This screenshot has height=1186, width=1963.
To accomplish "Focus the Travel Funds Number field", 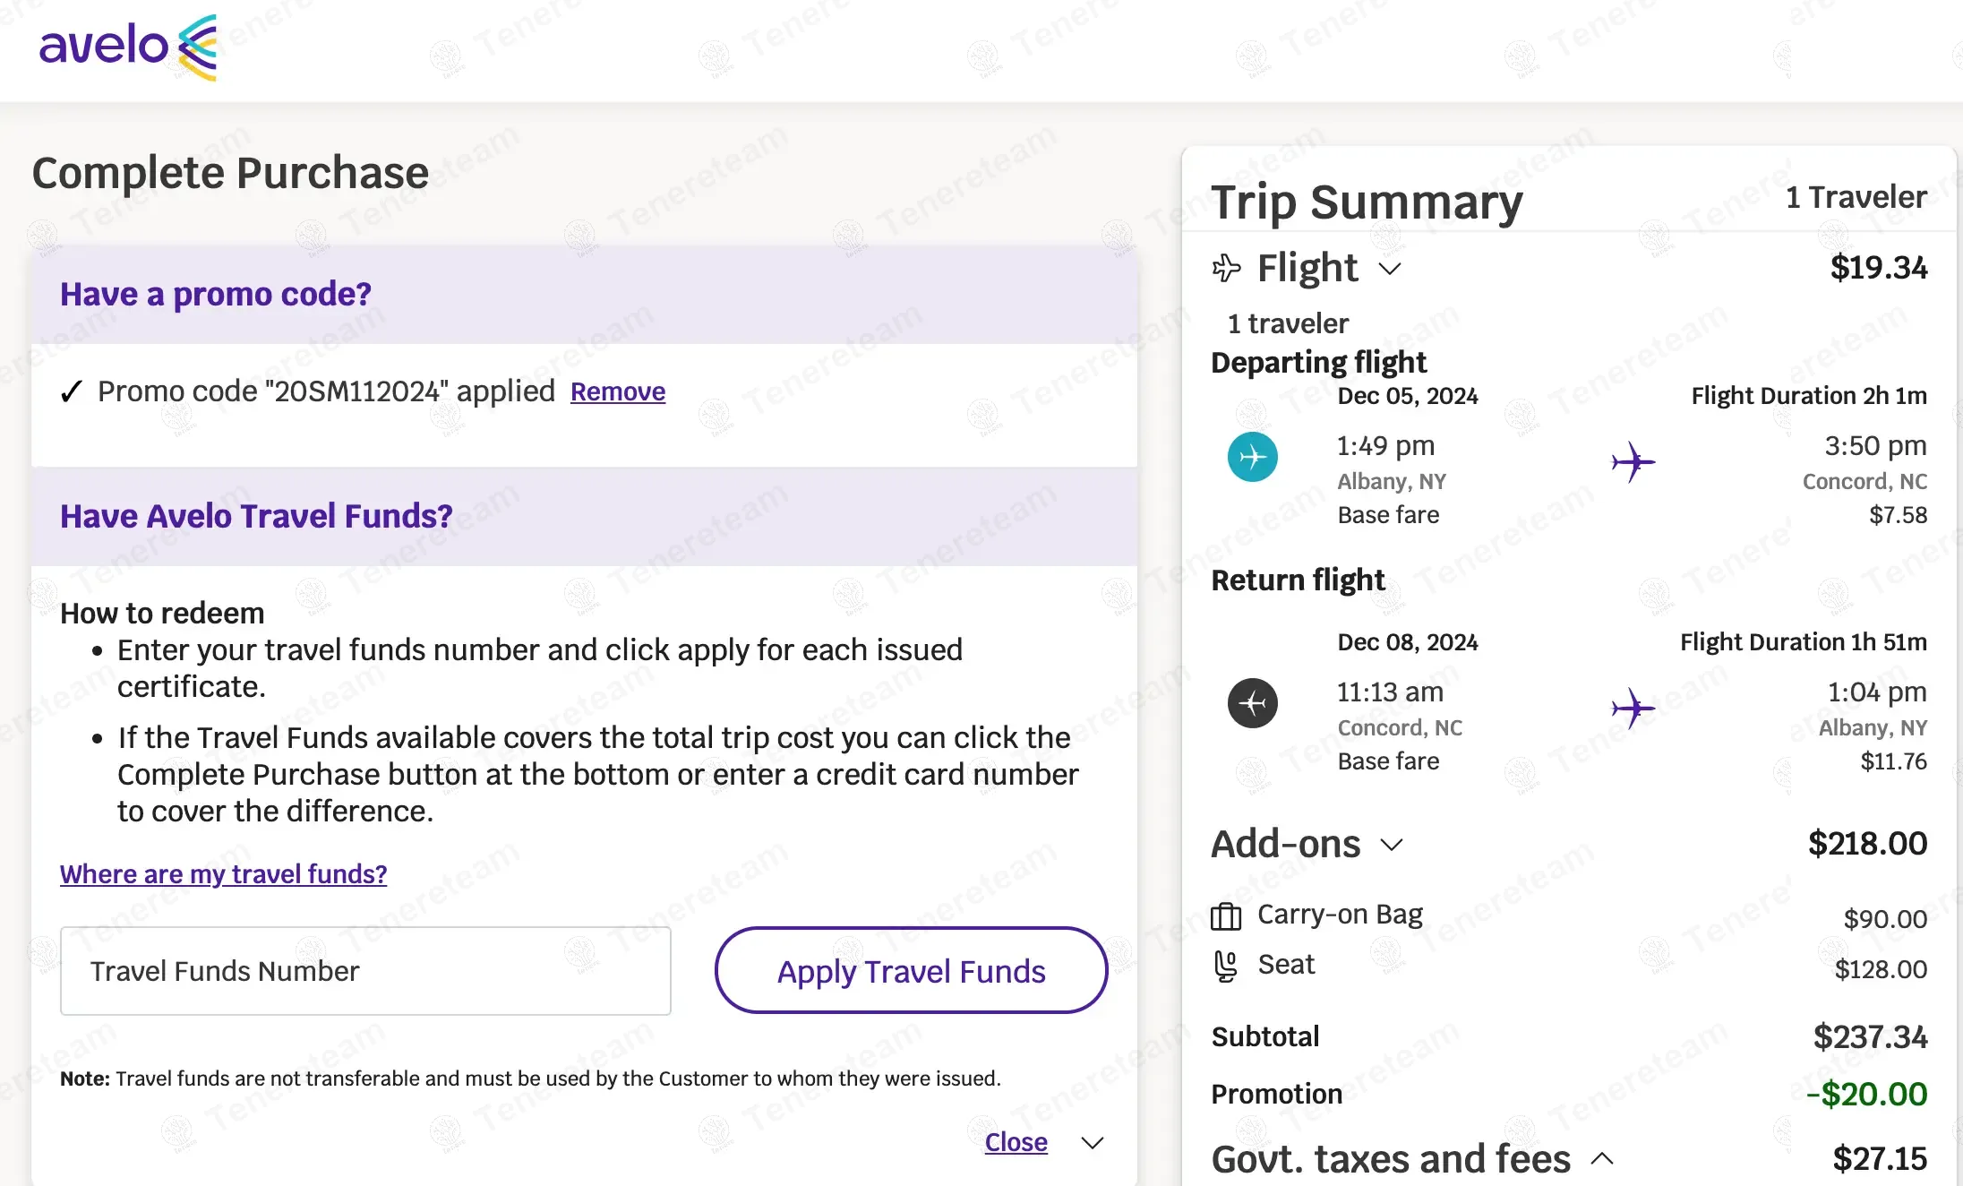I will pyautogui.click(x=365, y=971).
